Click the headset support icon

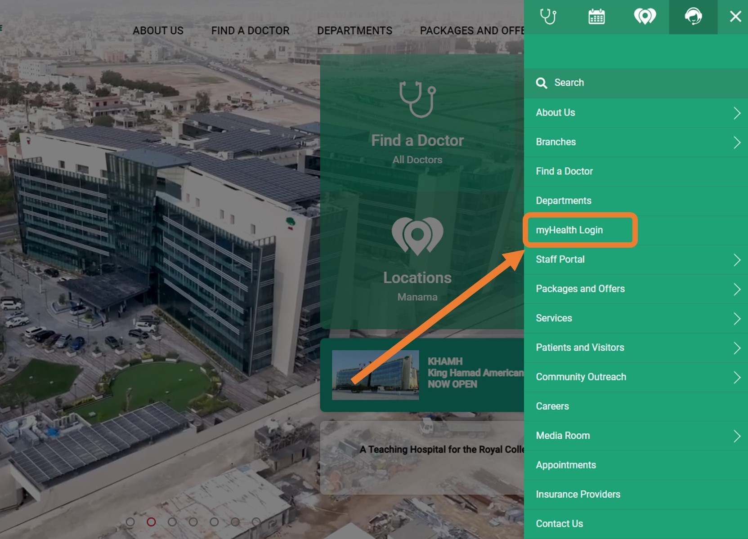[693, 17]
